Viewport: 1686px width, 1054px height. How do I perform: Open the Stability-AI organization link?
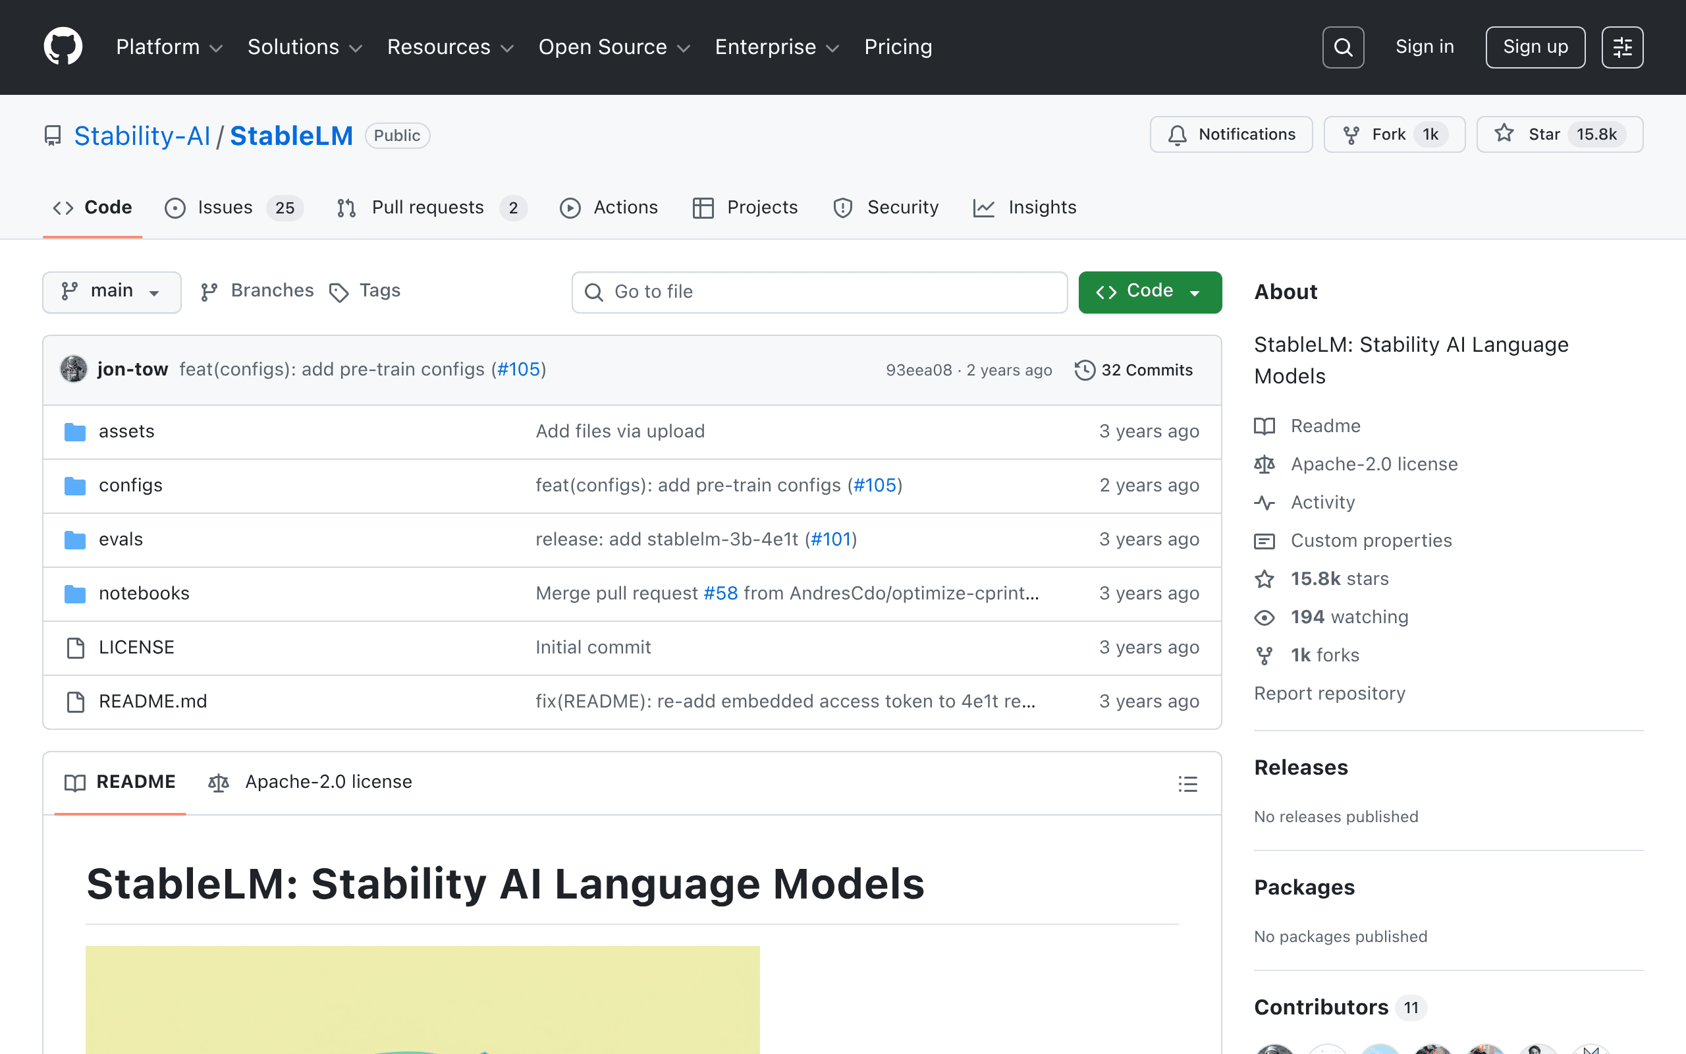(142, 135)
